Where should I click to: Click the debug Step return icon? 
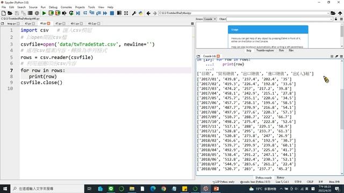coord(98,13)
